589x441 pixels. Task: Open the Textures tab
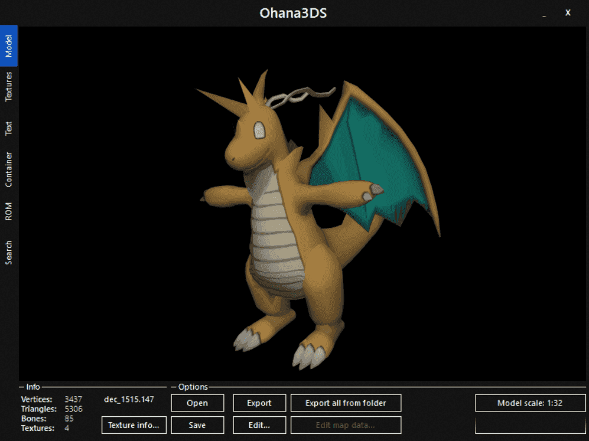pos(9,87)
